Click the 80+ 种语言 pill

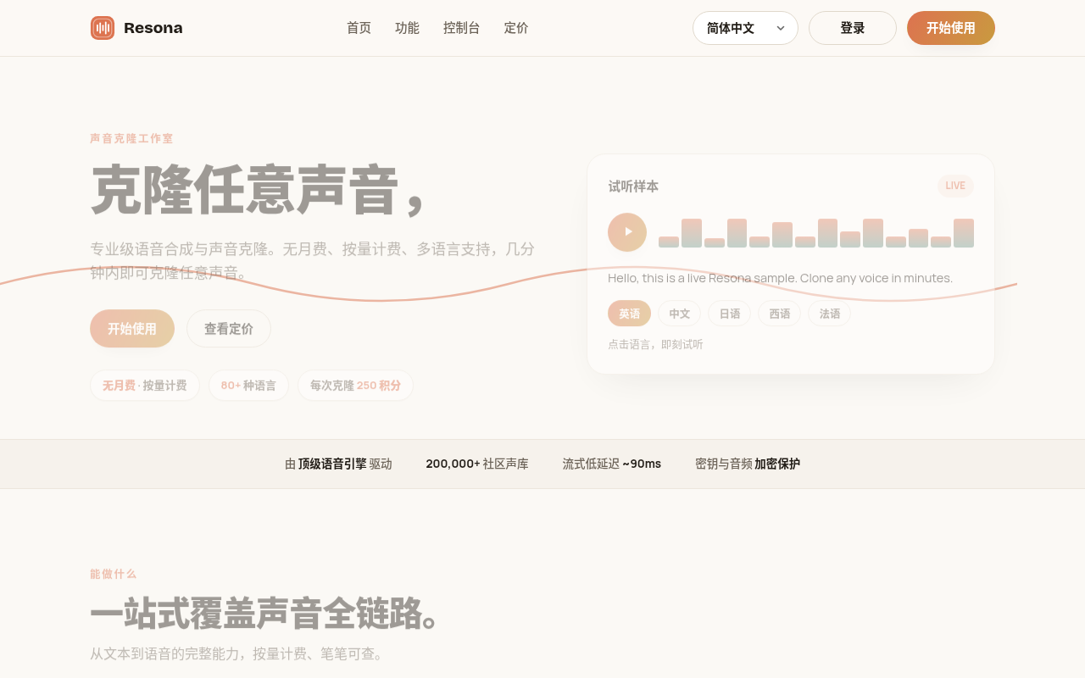(x=248, y=386)
